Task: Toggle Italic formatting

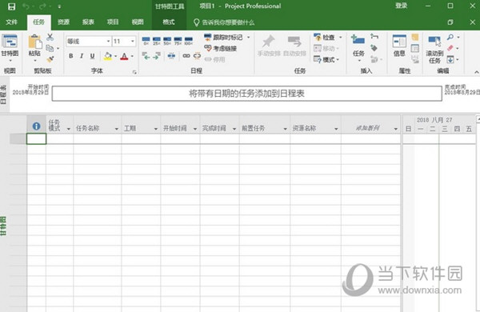Action: tap(82, 56)
